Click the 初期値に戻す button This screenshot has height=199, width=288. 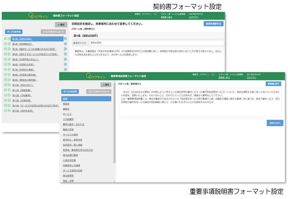[273, 84]
